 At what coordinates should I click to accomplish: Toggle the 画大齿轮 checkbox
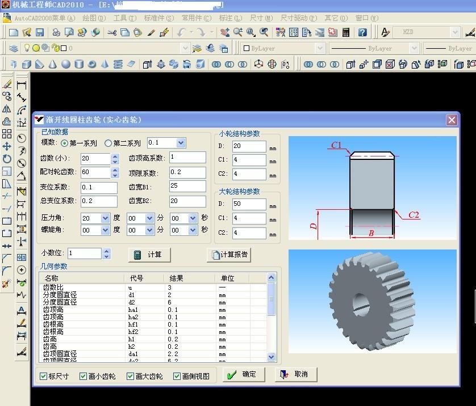[x=131, y=376]
